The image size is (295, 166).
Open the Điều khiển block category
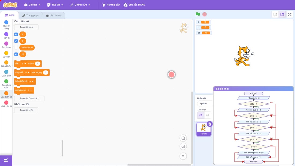6,64
